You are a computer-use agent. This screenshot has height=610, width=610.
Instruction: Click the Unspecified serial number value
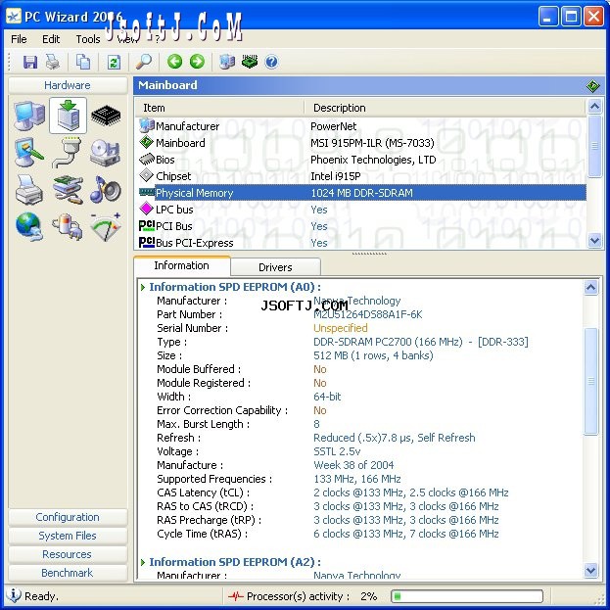[341, 328]
